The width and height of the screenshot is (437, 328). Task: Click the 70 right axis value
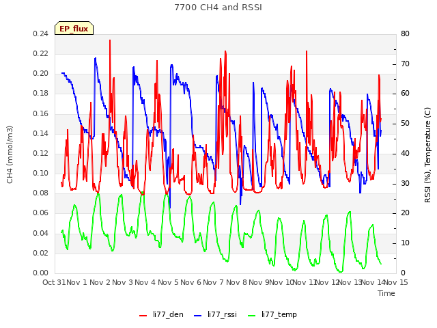[x=405, y=64]
